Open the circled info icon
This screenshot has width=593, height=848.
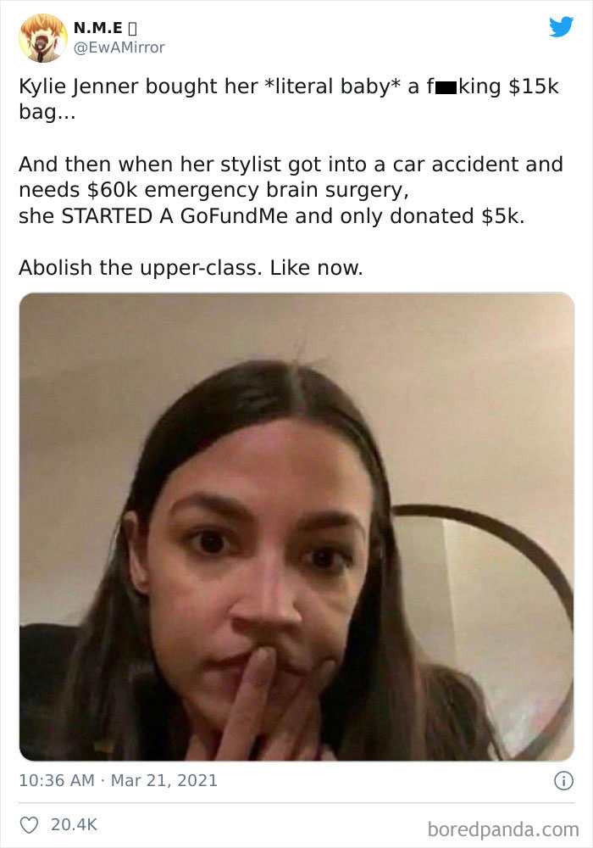[x=564, y=781]
